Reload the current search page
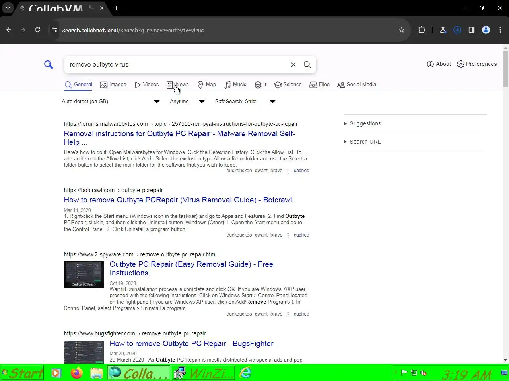The image size is (509, 381). (x=37, y=30)
